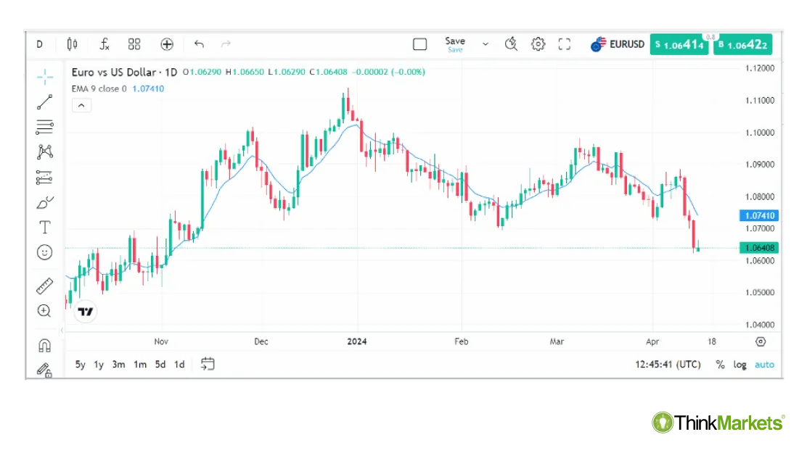Collapse the EMA indicator legend arrow
This screenshot has height=461, width=807.
(81, 105)
